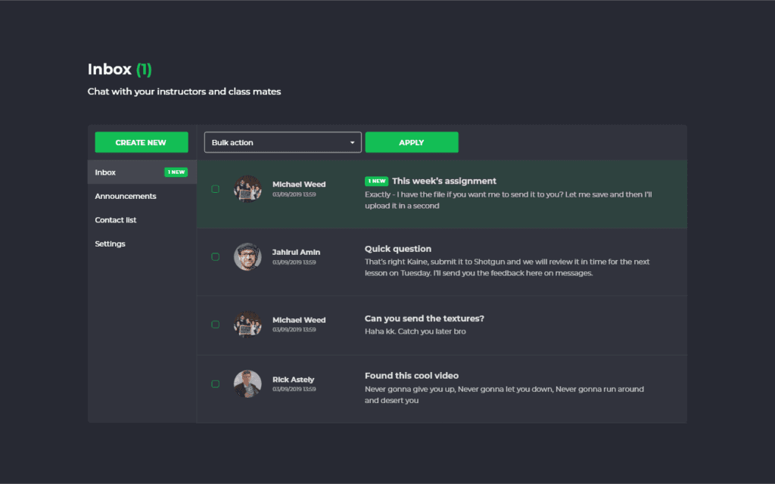Click Michael Weed's avatar beside textures message
The image size is (775, 484).
247,324
